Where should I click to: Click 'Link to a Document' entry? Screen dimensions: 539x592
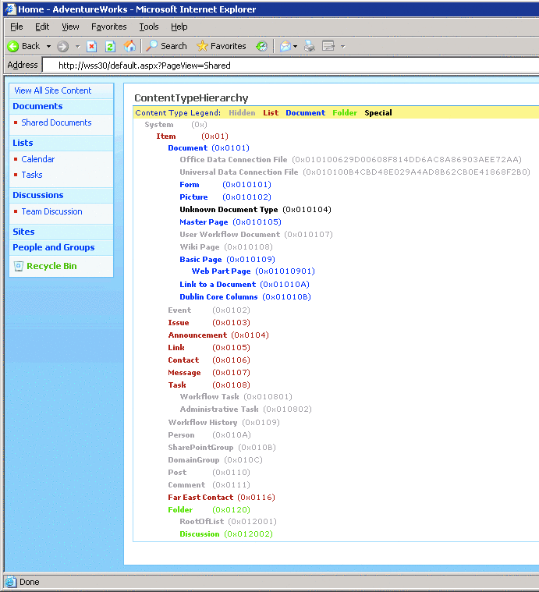[x=218, y=284]
